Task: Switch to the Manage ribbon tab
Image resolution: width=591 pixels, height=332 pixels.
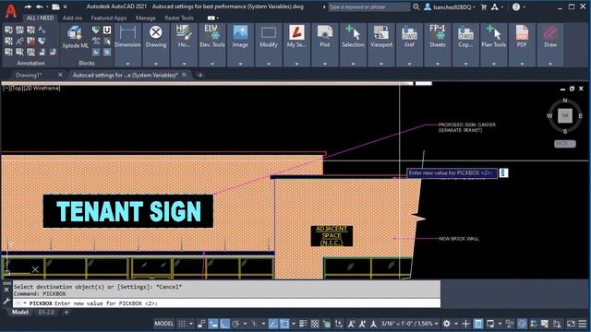Action: pyautogui.click(x=146, y=18)
